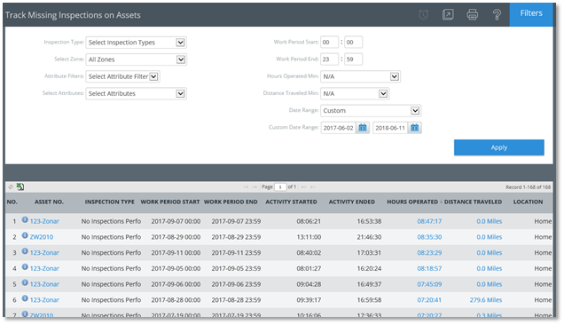
Task: Open asset 123-Zonar in row 3
Action: (44, 252)
